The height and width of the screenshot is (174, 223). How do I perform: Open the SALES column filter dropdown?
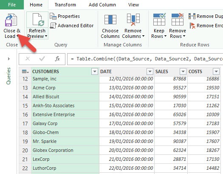183,71
